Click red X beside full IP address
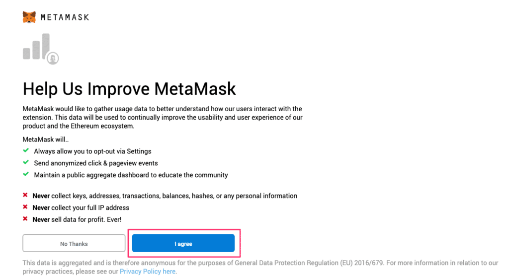 25,208
